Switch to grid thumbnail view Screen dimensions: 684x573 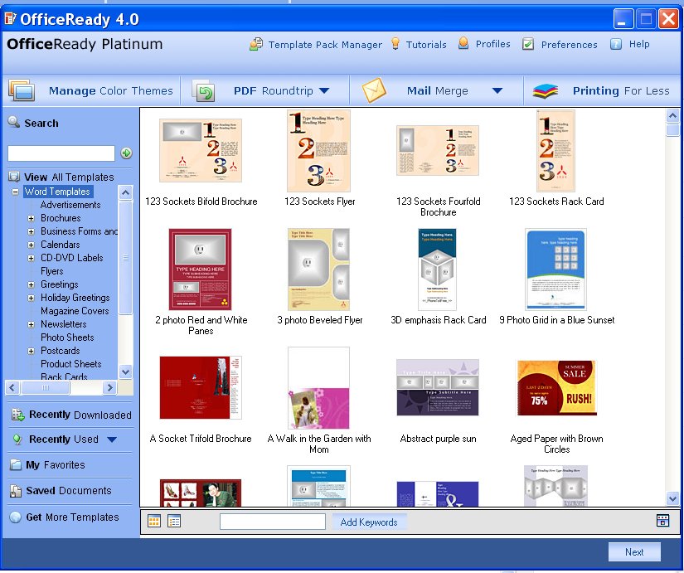pos(154,522)
